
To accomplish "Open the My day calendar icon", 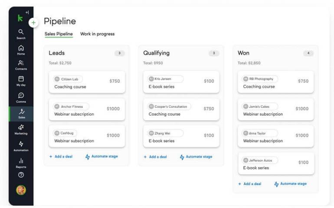I will pos(21,81).
